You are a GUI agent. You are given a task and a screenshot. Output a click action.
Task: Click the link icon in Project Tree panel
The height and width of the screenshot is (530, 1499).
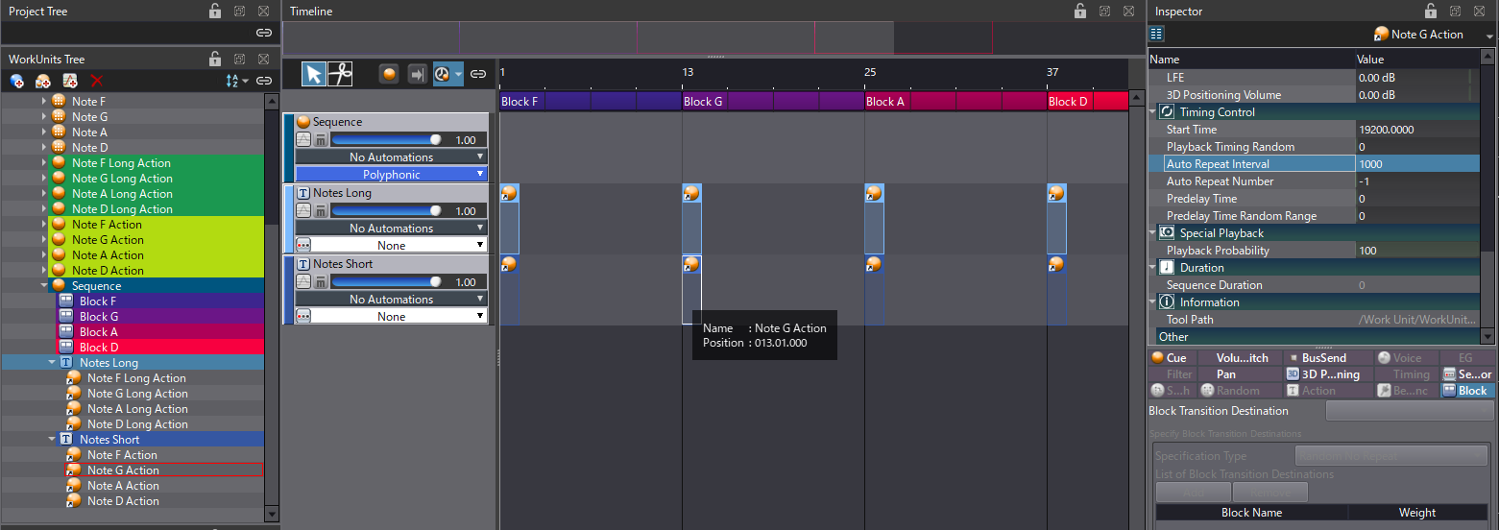click(x=264, y=33)
